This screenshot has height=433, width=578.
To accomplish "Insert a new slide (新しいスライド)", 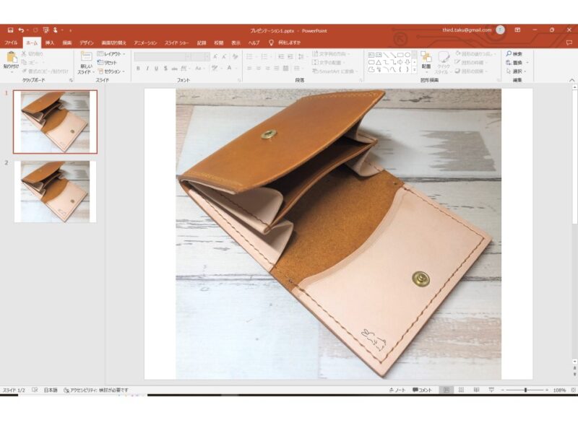I will (86, 63).
